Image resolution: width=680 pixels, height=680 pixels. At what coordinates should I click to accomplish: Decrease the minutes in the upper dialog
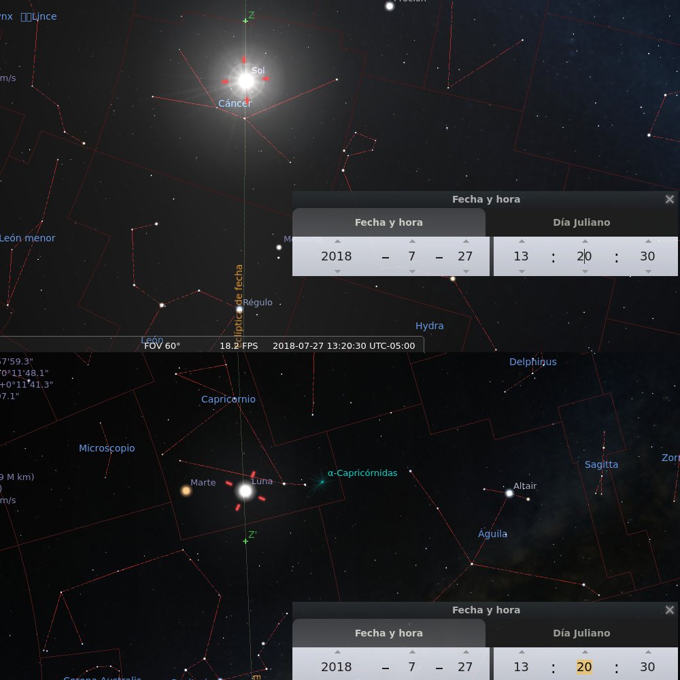coord(585,271)
